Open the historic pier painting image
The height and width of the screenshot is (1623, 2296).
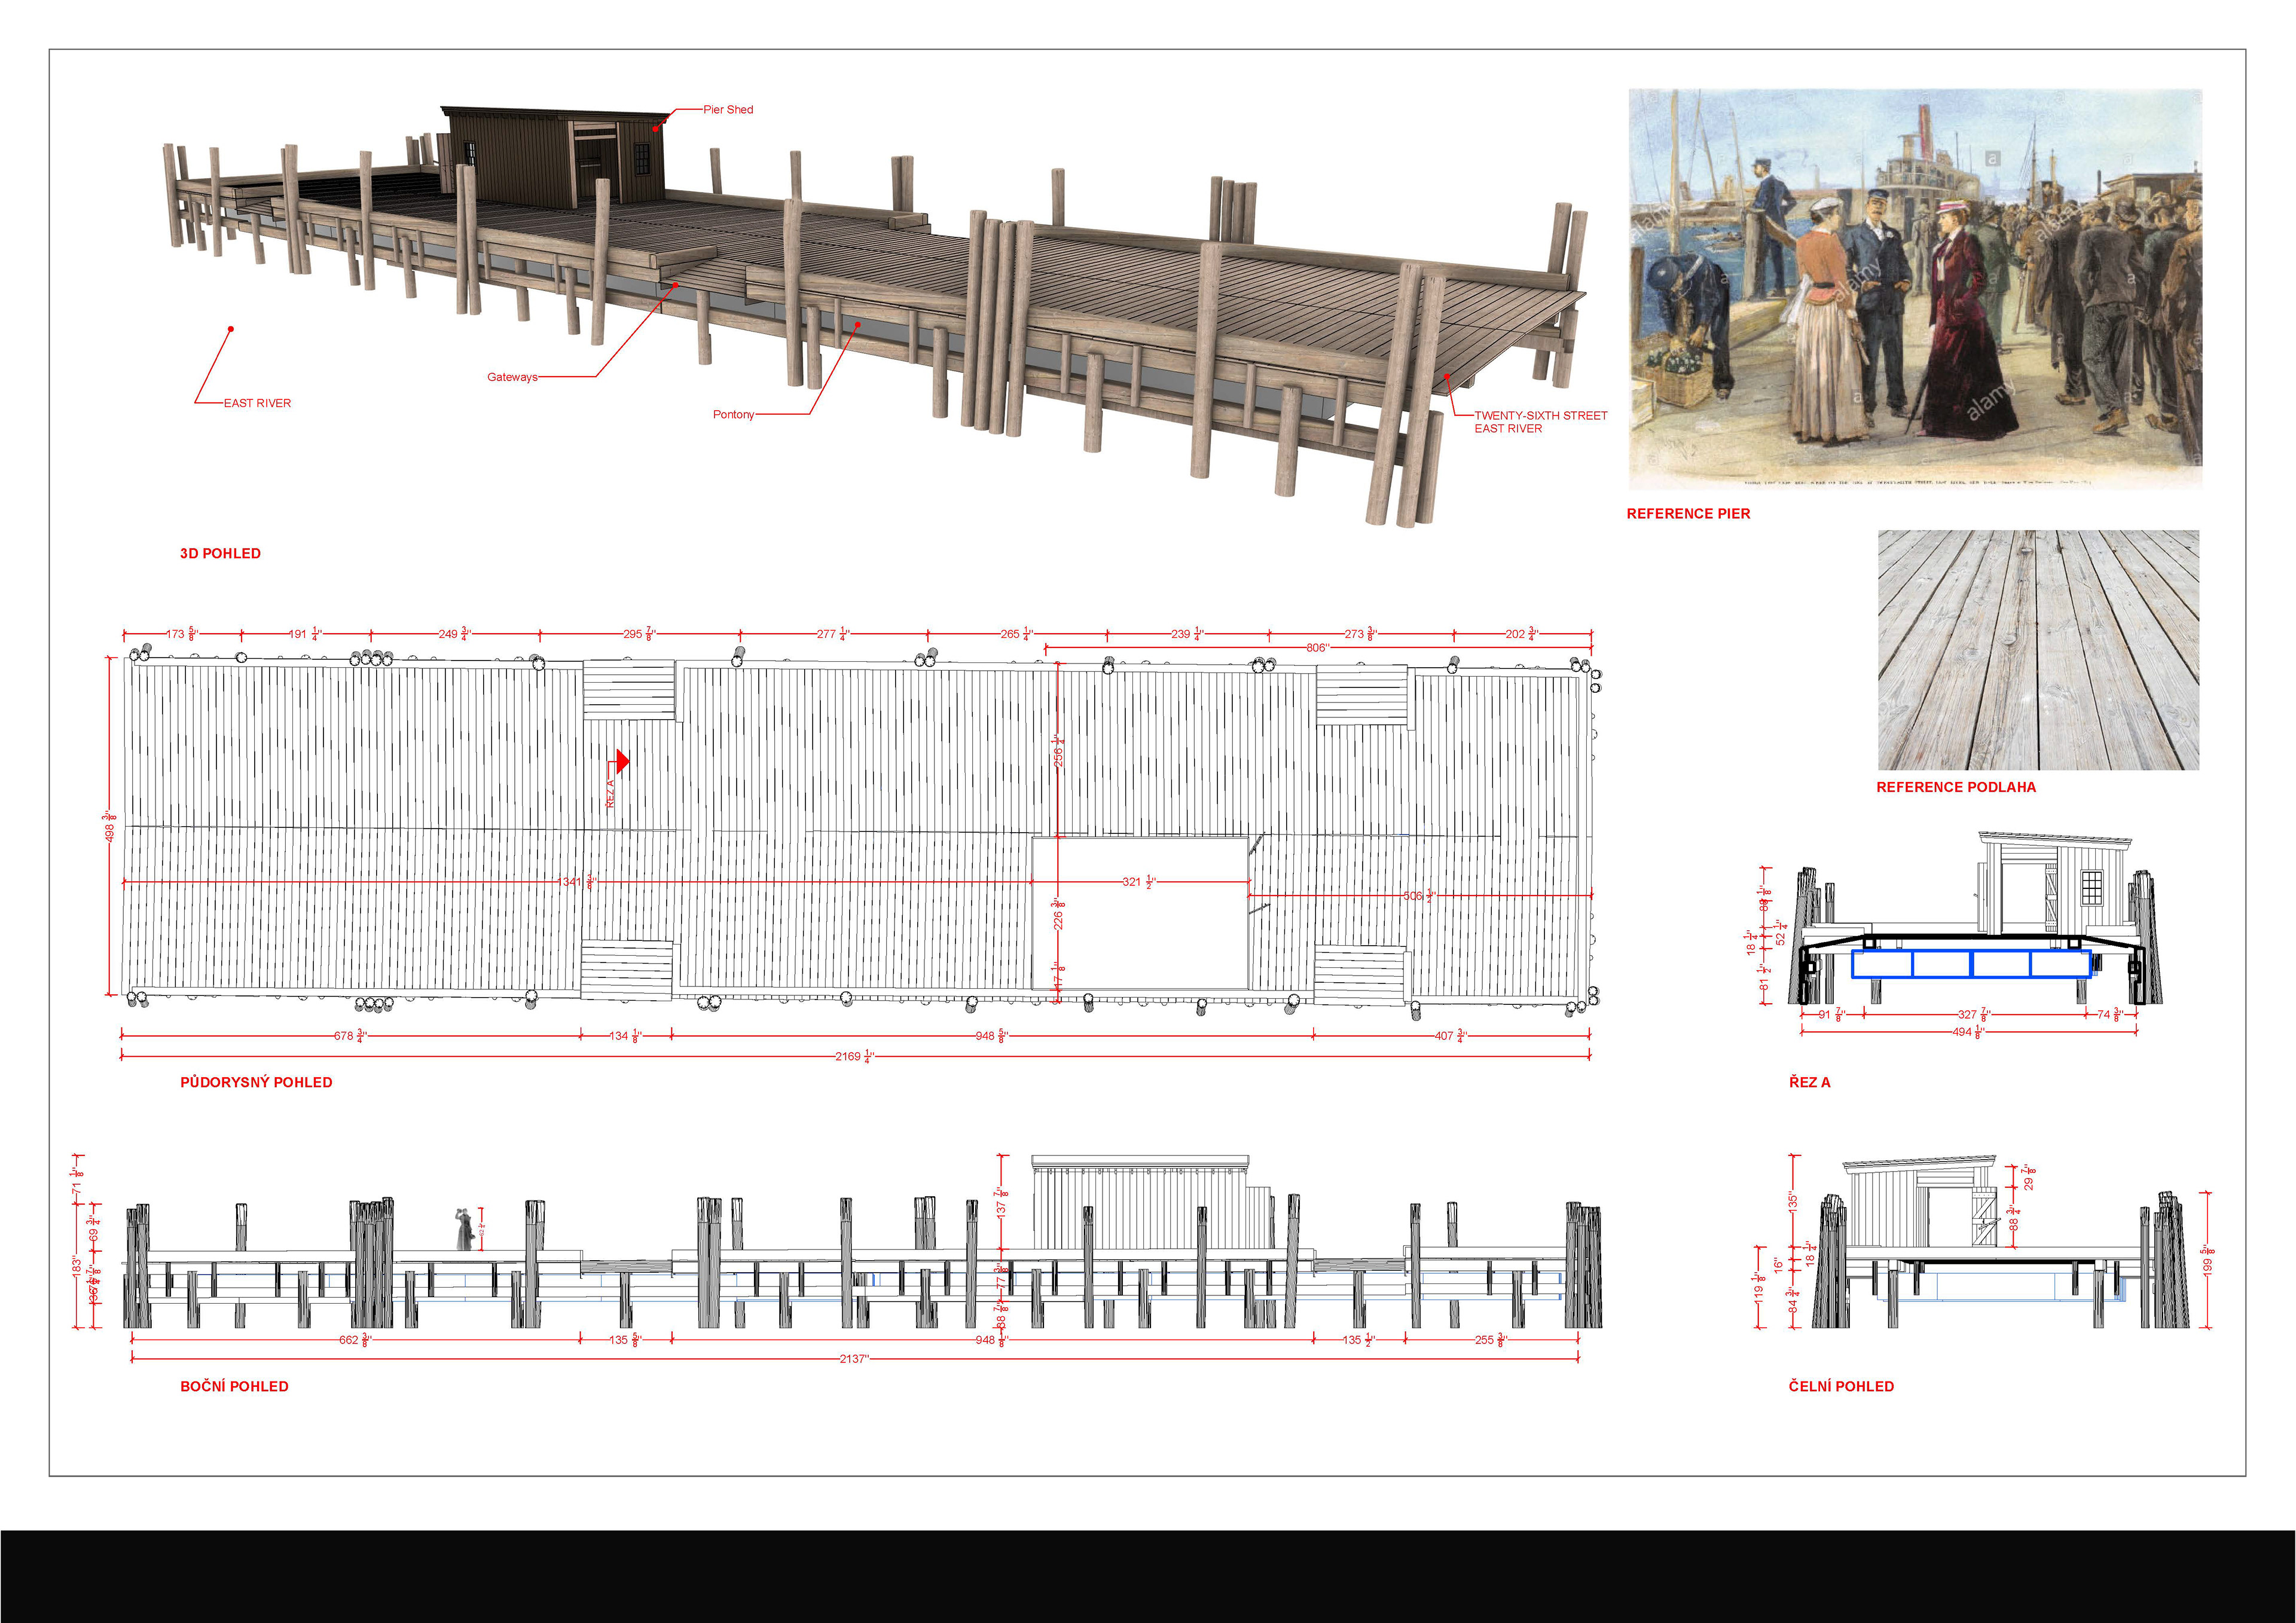coord(1914,288)
